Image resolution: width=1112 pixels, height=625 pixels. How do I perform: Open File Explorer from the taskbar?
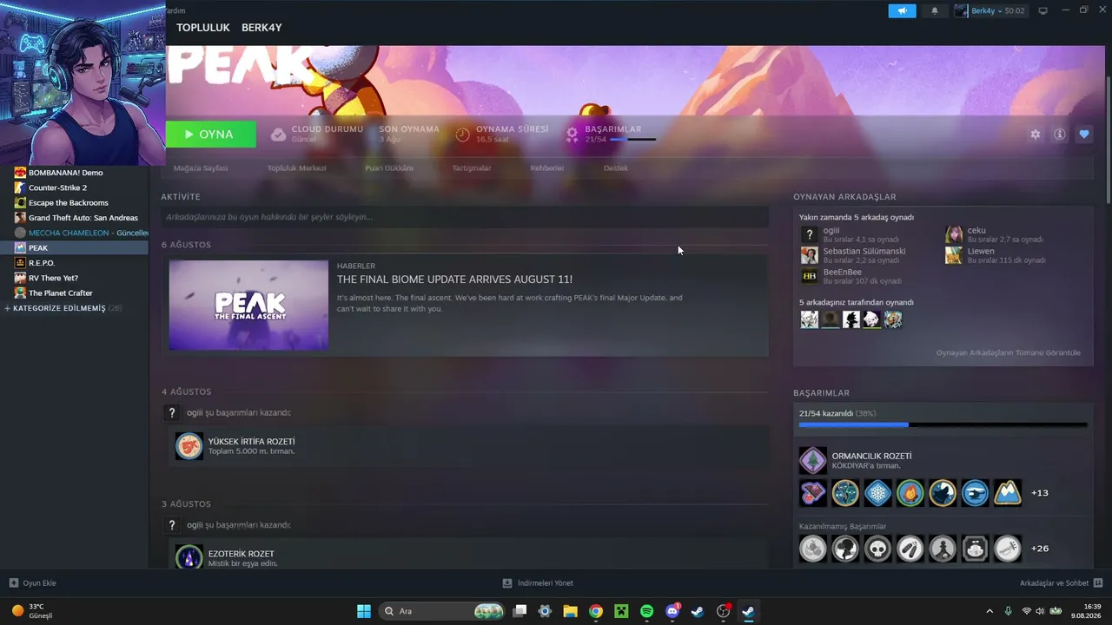pyautogui.click(x=570, y=611)
